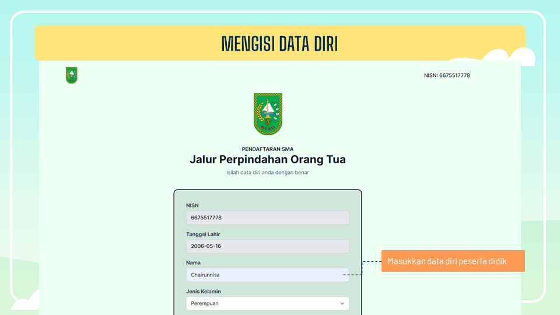Image resolution: width=560 pixels, height=315 pixels.
Task: Click the large Riau emblem above the title
Action: pyautogui.click(x=268, y=114)
